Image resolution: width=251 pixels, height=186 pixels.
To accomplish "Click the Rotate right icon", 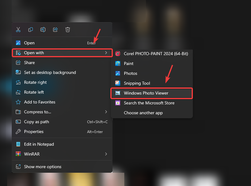I will [x=18, y=82].
